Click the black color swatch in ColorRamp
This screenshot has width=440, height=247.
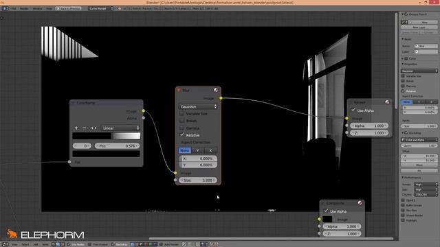[x=107, y=154]
